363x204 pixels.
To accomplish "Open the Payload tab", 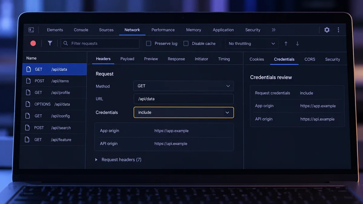I will (x=127, y=59).
